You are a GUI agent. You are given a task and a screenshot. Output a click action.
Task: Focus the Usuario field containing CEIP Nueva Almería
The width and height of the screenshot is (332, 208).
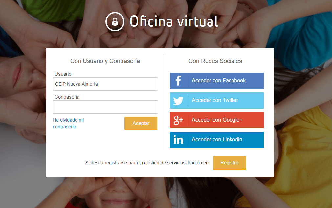click(x=105, y=84)
